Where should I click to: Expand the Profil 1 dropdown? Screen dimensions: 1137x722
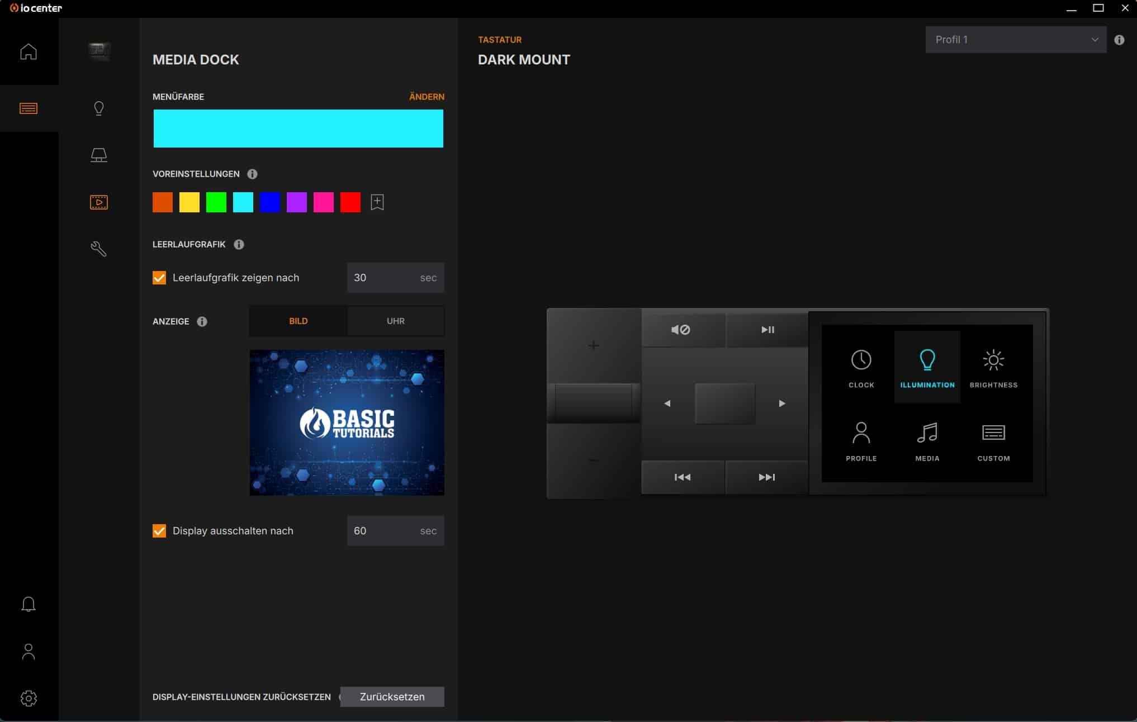click(1015, 40)
